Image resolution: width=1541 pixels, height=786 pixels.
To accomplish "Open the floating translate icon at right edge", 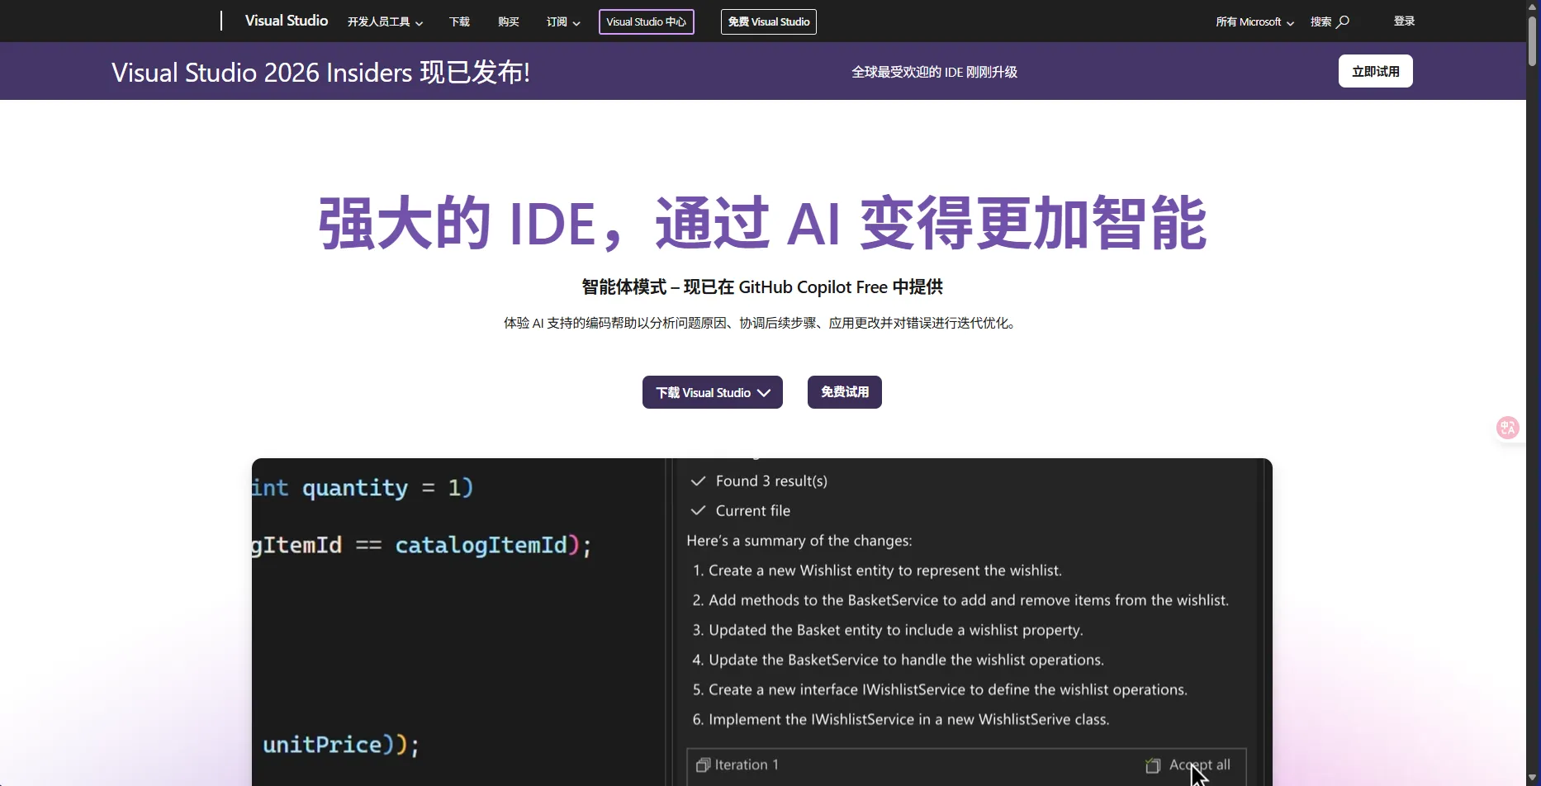I will [x=1507, y=428].
